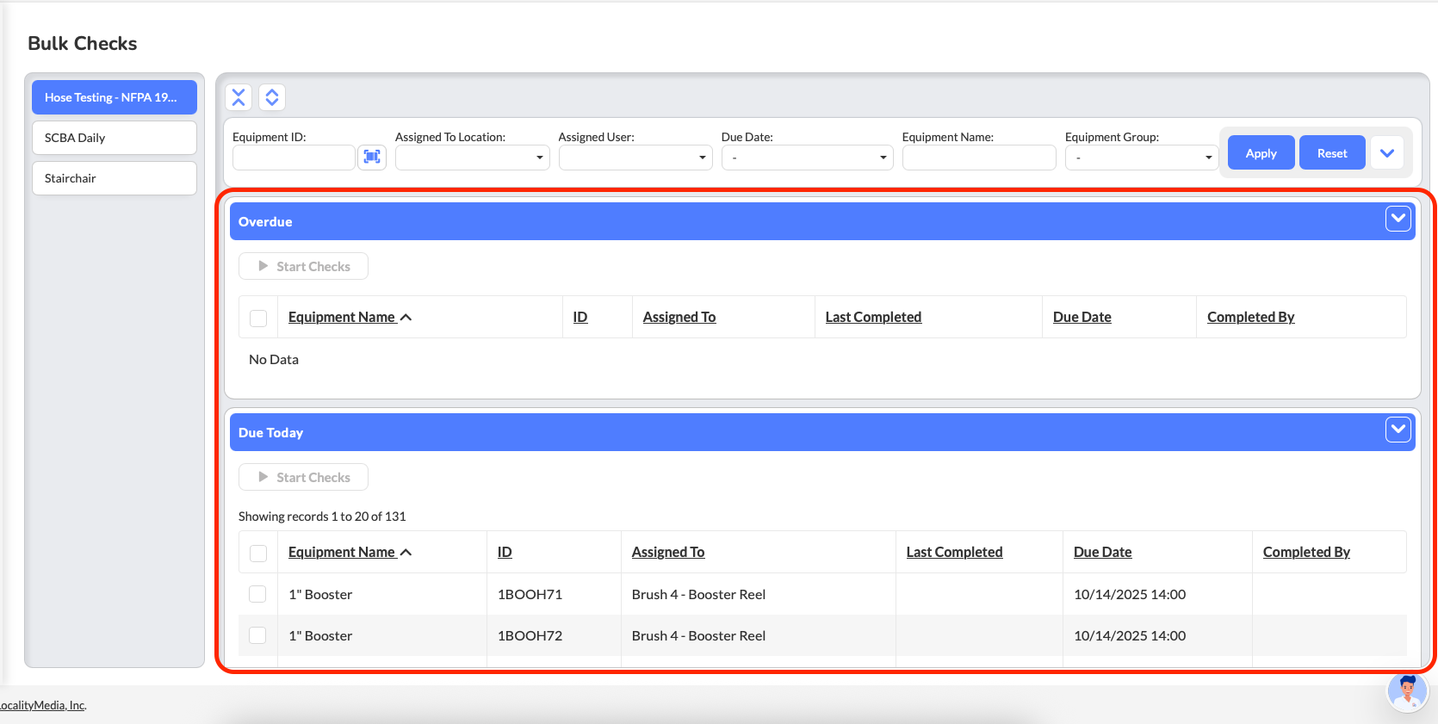Sort Due Today table by Due Date

(x=1102, y=553)
